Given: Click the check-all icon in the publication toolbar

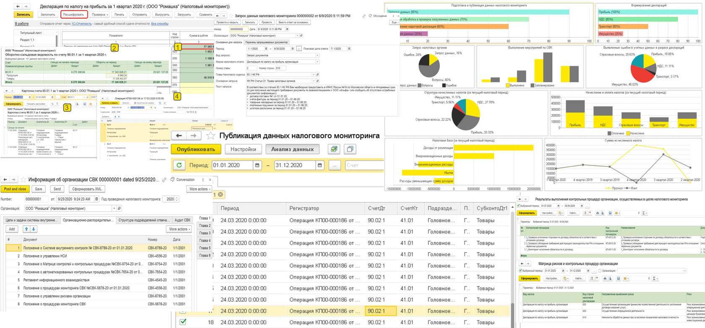Looking at the screenshot, I should point(334,149).
